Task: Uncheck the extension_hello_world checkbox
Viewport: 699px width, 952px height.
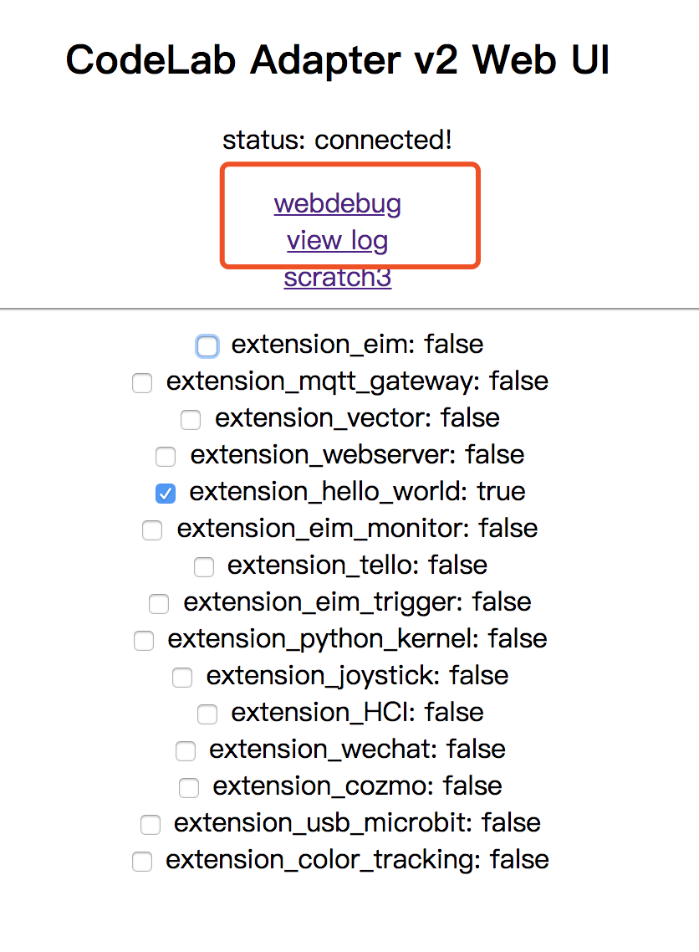Action: (166, 494)
